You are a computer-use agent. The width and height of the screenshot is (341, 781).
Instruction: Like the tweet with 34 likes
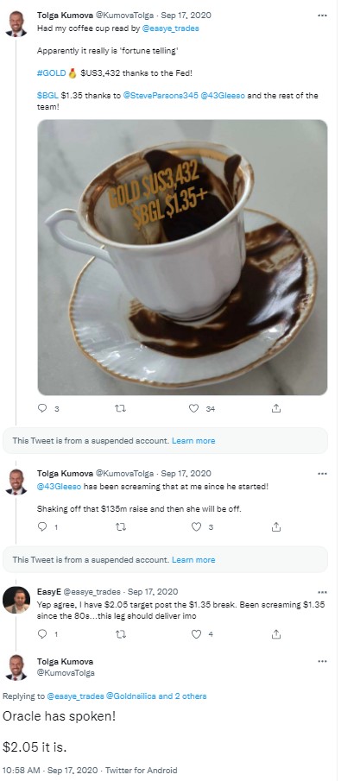[x=193, y=408]
